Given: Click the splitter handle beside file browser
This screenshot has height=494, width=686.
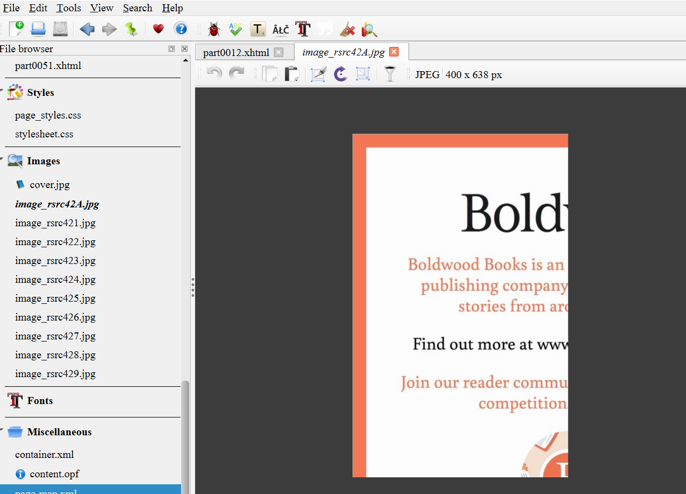Looking at the screenshot, I should point(192,287).
